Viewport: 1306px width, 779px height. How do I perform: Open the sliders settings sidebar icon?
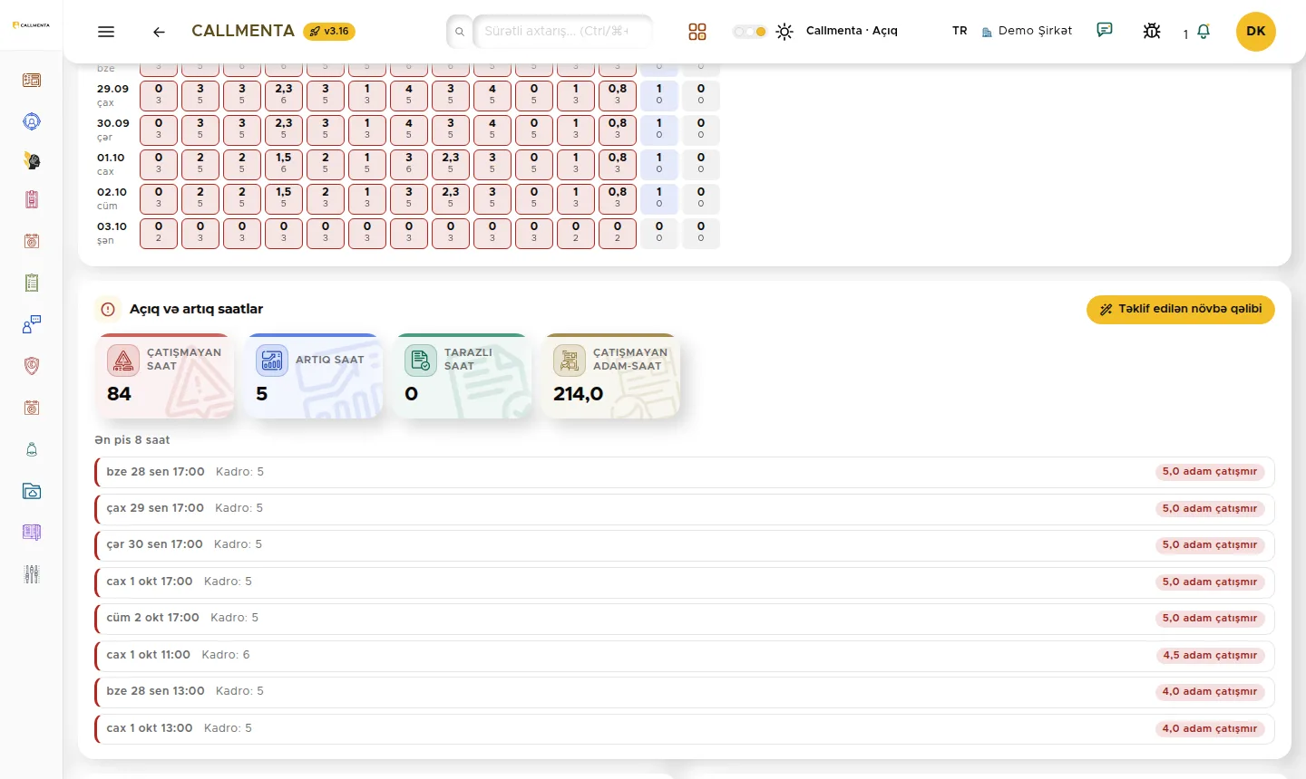point(32,573)
